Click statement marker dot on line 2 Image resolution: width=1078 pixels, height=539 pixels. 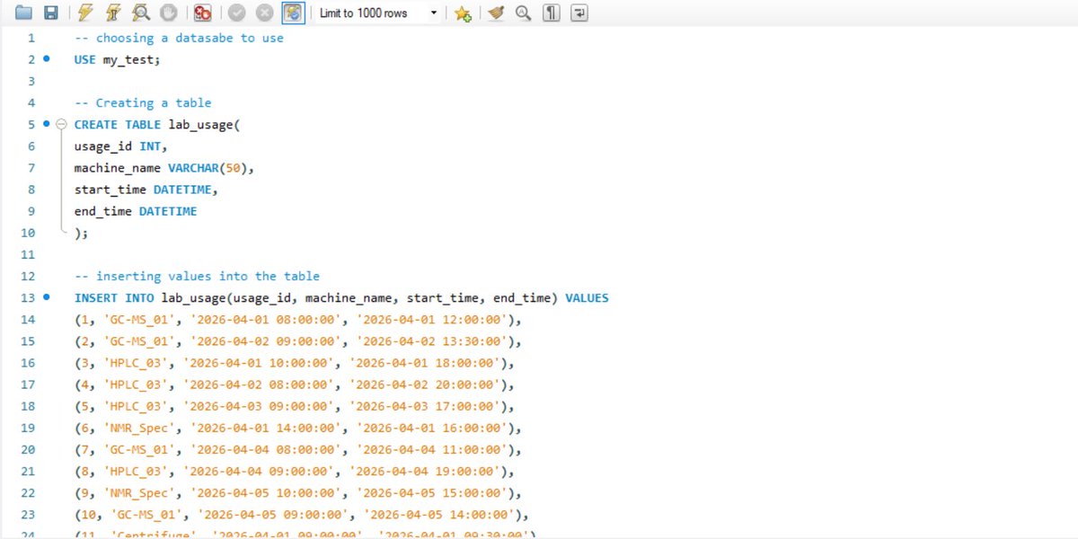click(x=47, y=59)
